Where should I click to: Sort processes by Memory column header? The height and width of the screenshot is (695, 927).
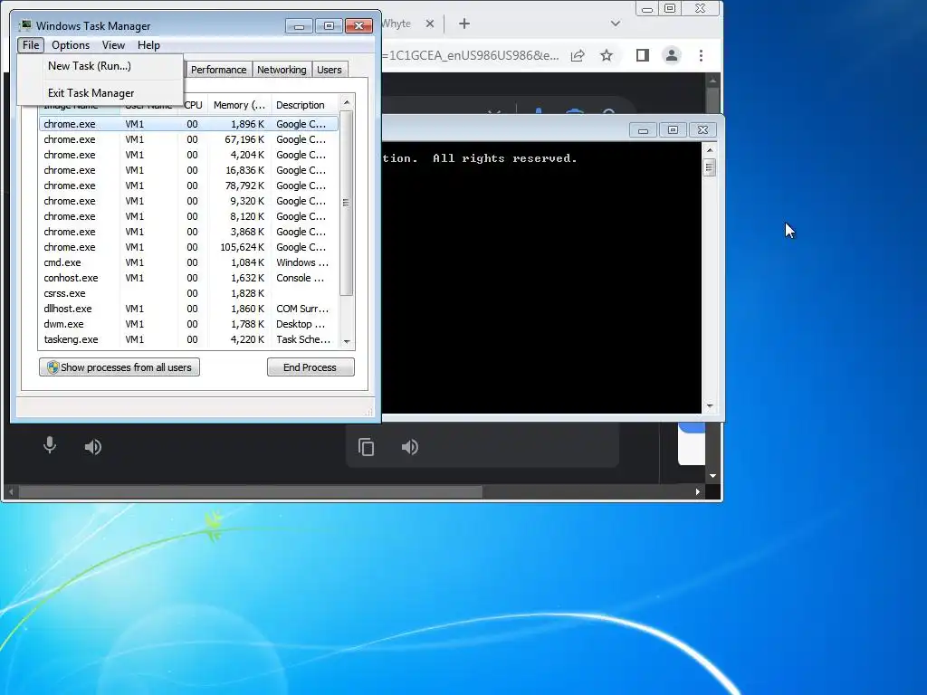pos(239,105)
